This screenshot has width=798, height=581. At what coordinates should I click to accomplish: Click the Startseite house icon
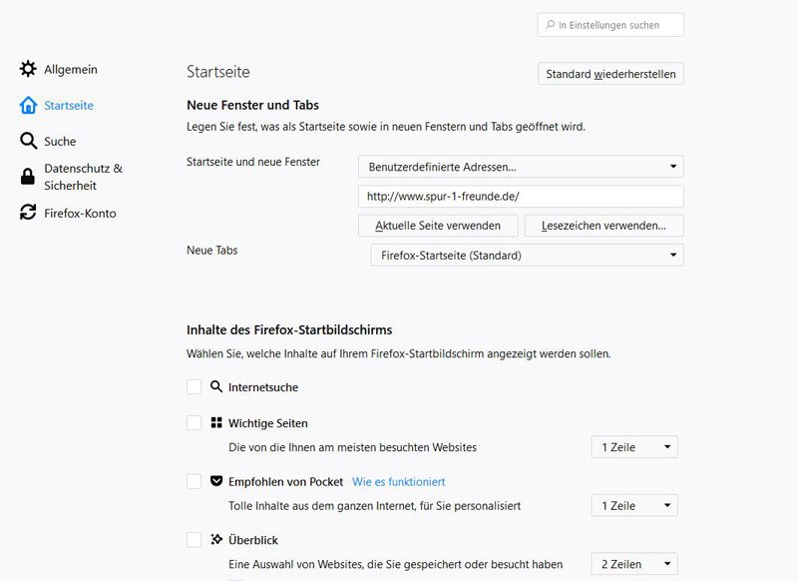pyautogui.click(x=28, y=106)
